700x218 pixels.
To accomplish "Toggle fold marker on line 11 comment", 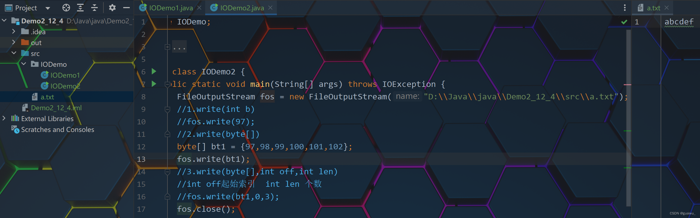I will [x=167, y=134].
